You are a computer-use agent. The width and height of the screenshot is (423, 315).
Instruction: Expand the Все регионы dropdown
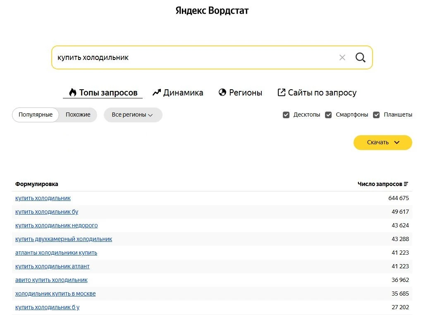tap(133, 115)
